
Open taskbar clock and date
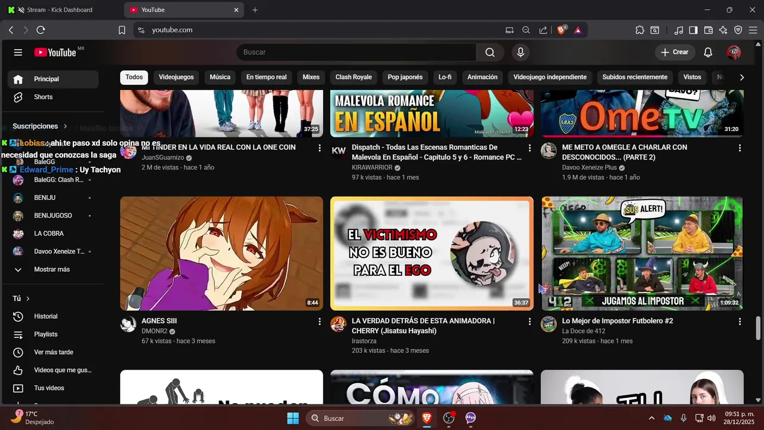click(740, 418)
